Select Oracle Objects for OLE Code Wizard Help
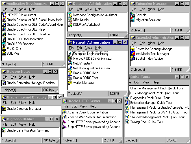The image size is (191, 144). pyautogui.click(x=35, y=25)
